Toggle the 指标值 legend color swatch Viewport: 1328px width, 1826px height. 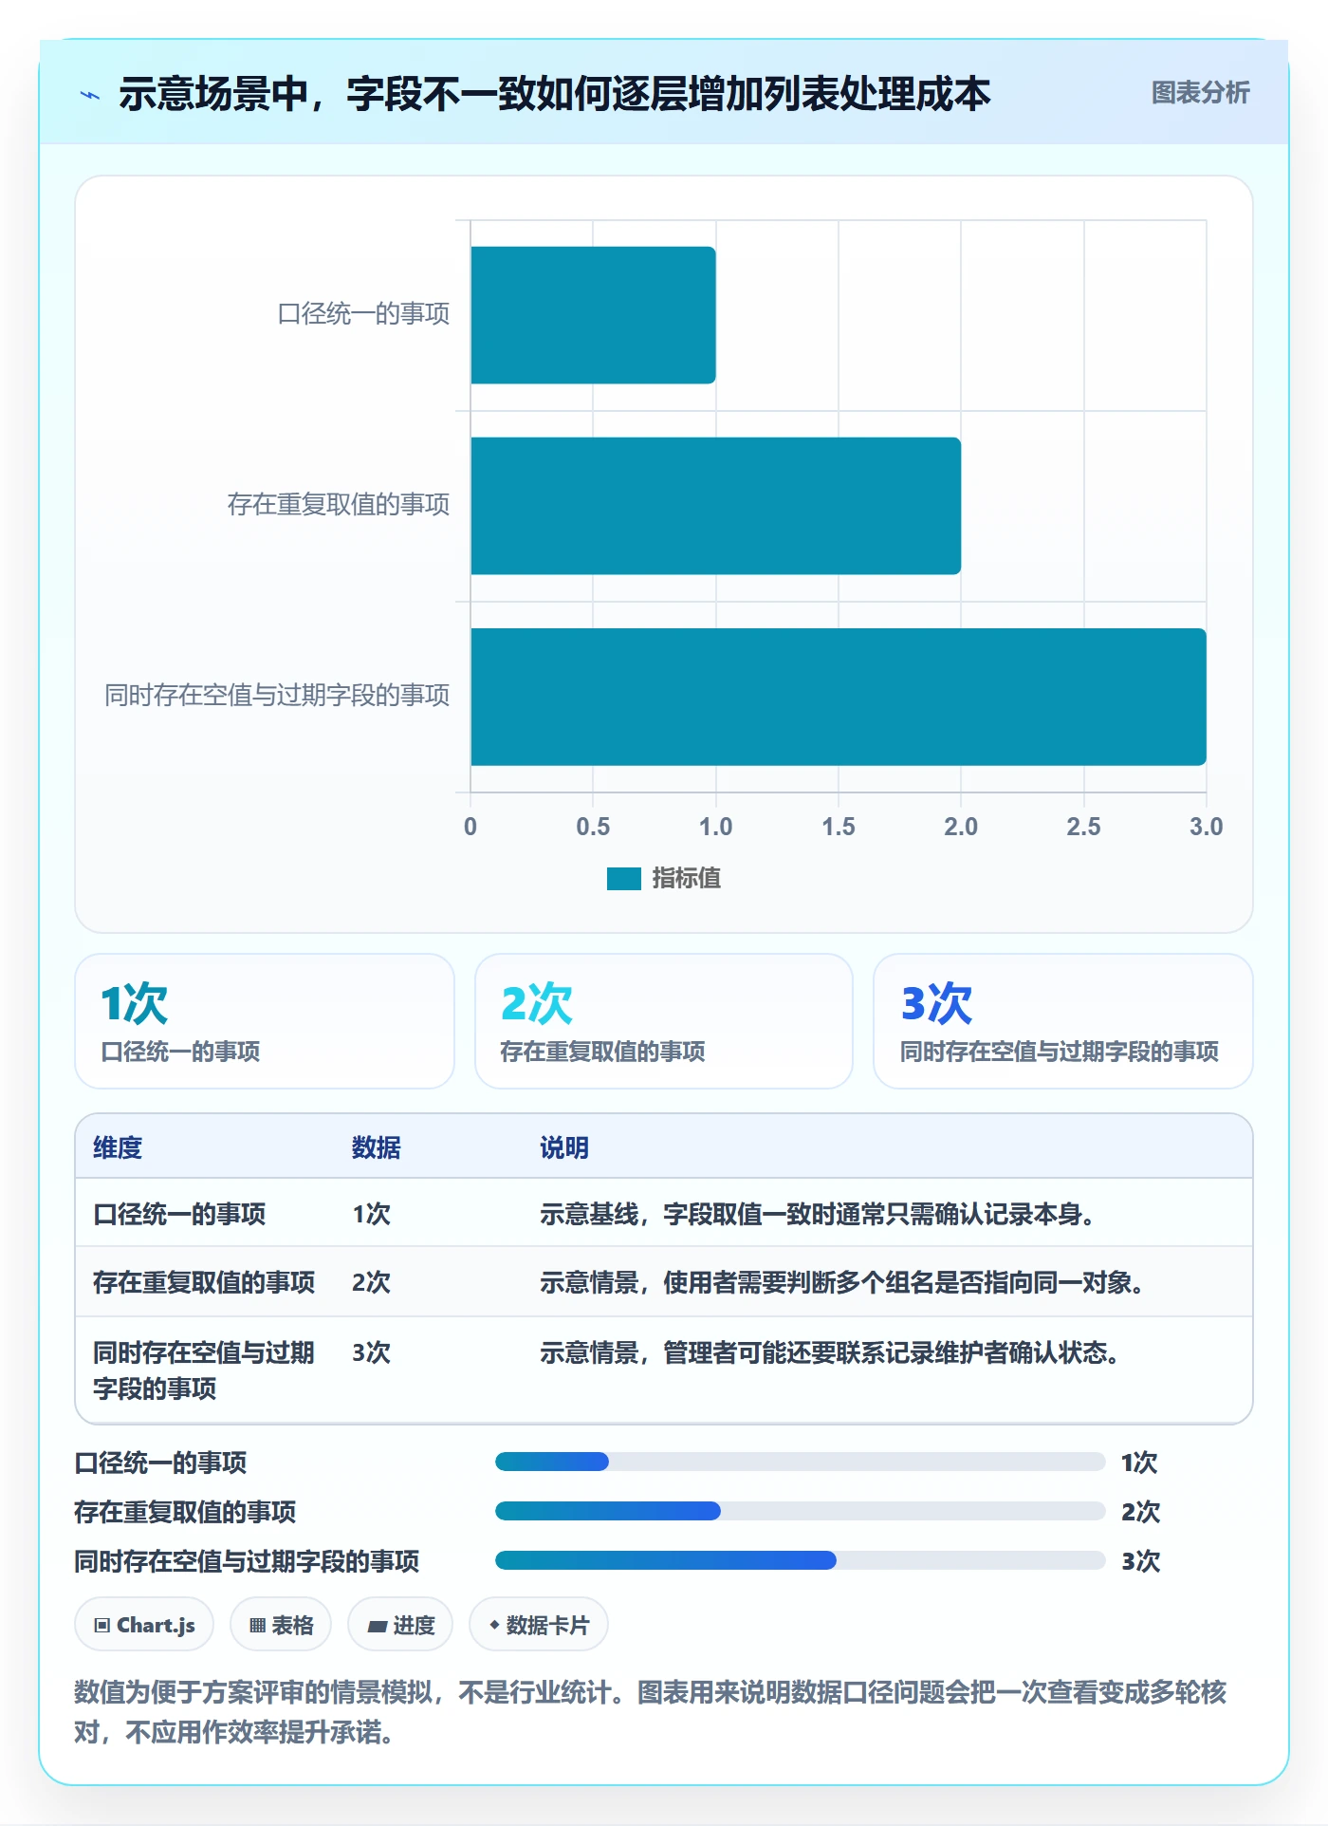coord(624,879)
